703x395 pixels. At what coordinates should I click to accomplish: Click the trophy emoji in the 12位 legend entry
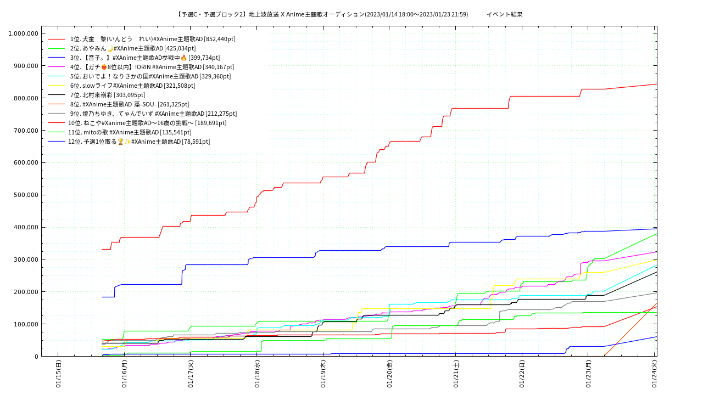(120, 142)
